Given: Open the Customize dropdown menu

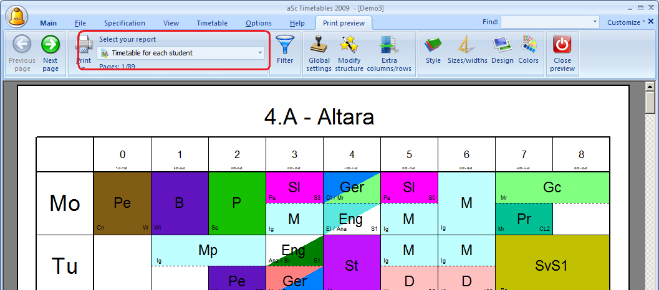Looking at the screenshot, I should (x=627, y=22).
